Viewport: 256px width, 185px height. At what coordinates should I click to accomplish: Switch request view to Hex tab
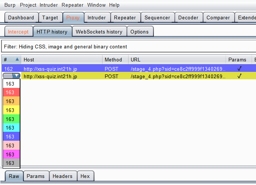(x=85, y=176)
